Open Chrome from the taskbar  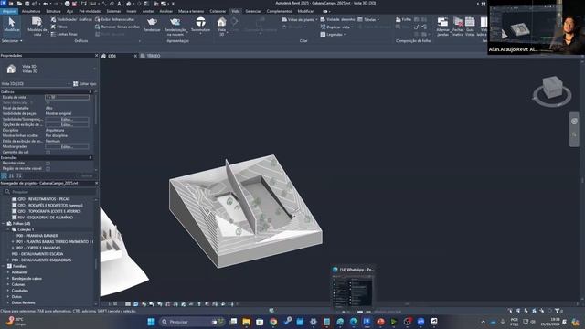click(x=273, y=322)
